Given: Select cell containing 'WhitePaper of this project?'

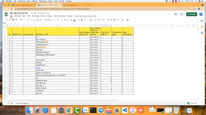Looking at the screenshot, I should [x=57, y=55].
